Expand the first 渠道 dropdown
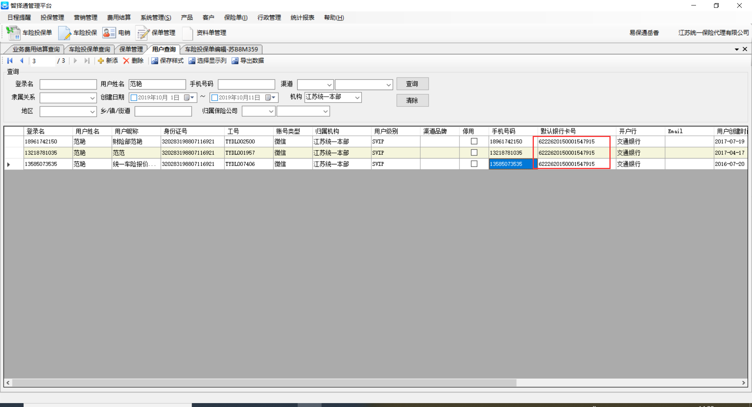This screenshot has width=752, height=407. coord(329,85)
